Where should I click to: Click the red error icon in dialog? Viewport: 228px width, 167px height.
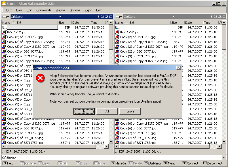pyautogui.click(x=40, y=78)
